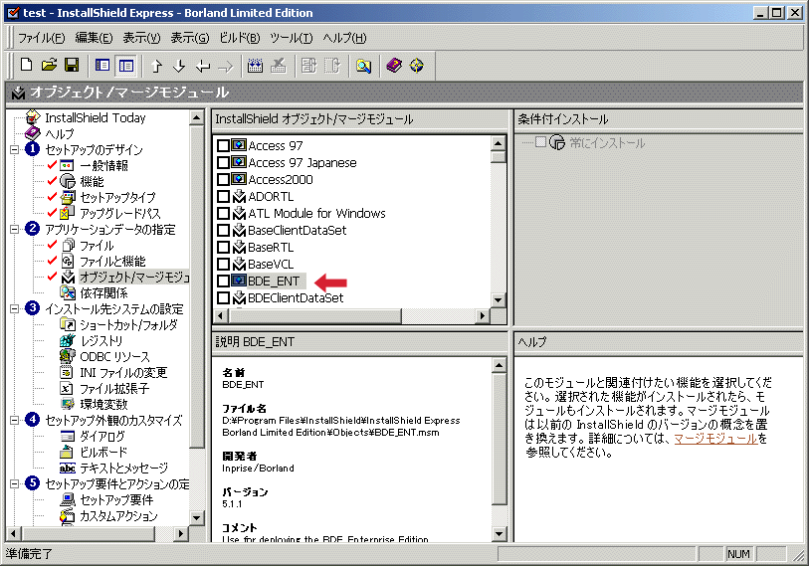The image size is (809, 566).
Task: Collapse インストール先システムの設定 tree section
Action: click(15, 309)
